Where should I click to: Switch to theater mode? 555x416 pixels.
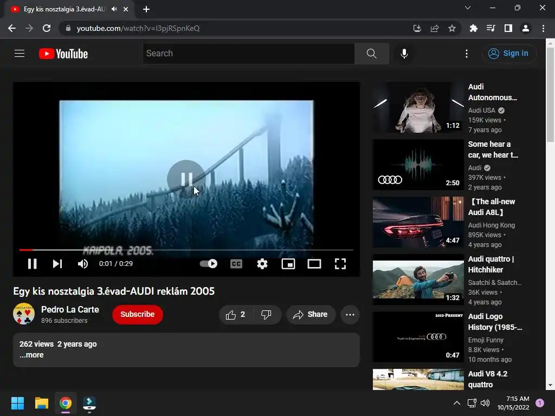pos(314,264)
